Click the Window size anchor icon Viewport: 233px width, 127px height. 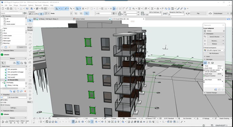pyautogui.click(x=120, y=14)
